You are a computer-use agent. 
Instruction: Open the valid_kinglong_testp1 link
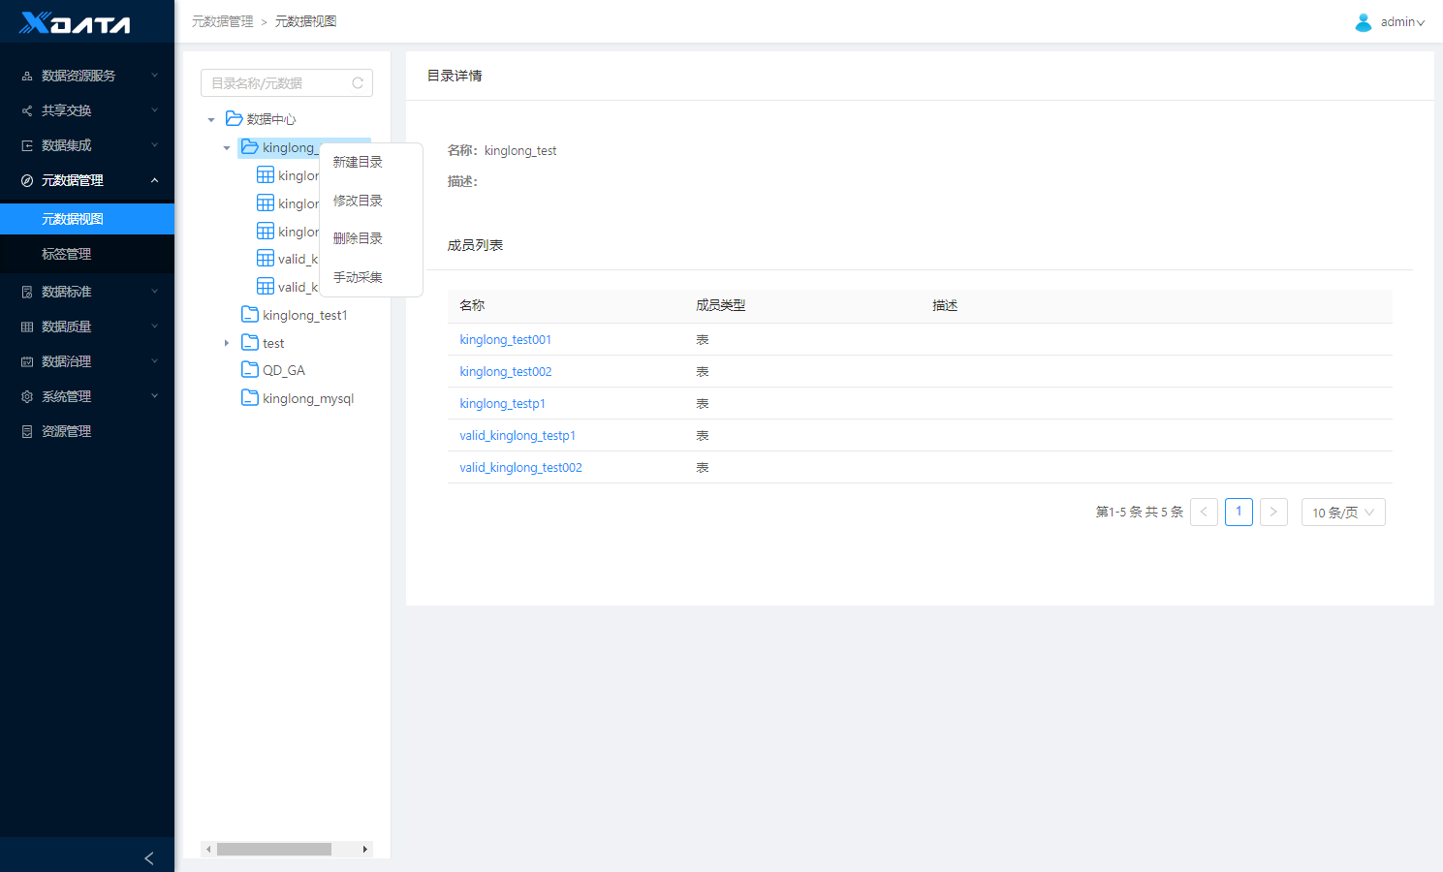[x=518, y=435]
